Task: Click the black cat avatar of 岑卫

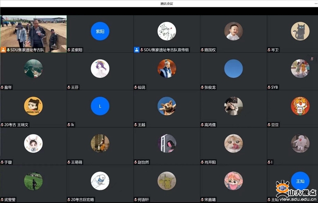Action: tap(300, 31)
